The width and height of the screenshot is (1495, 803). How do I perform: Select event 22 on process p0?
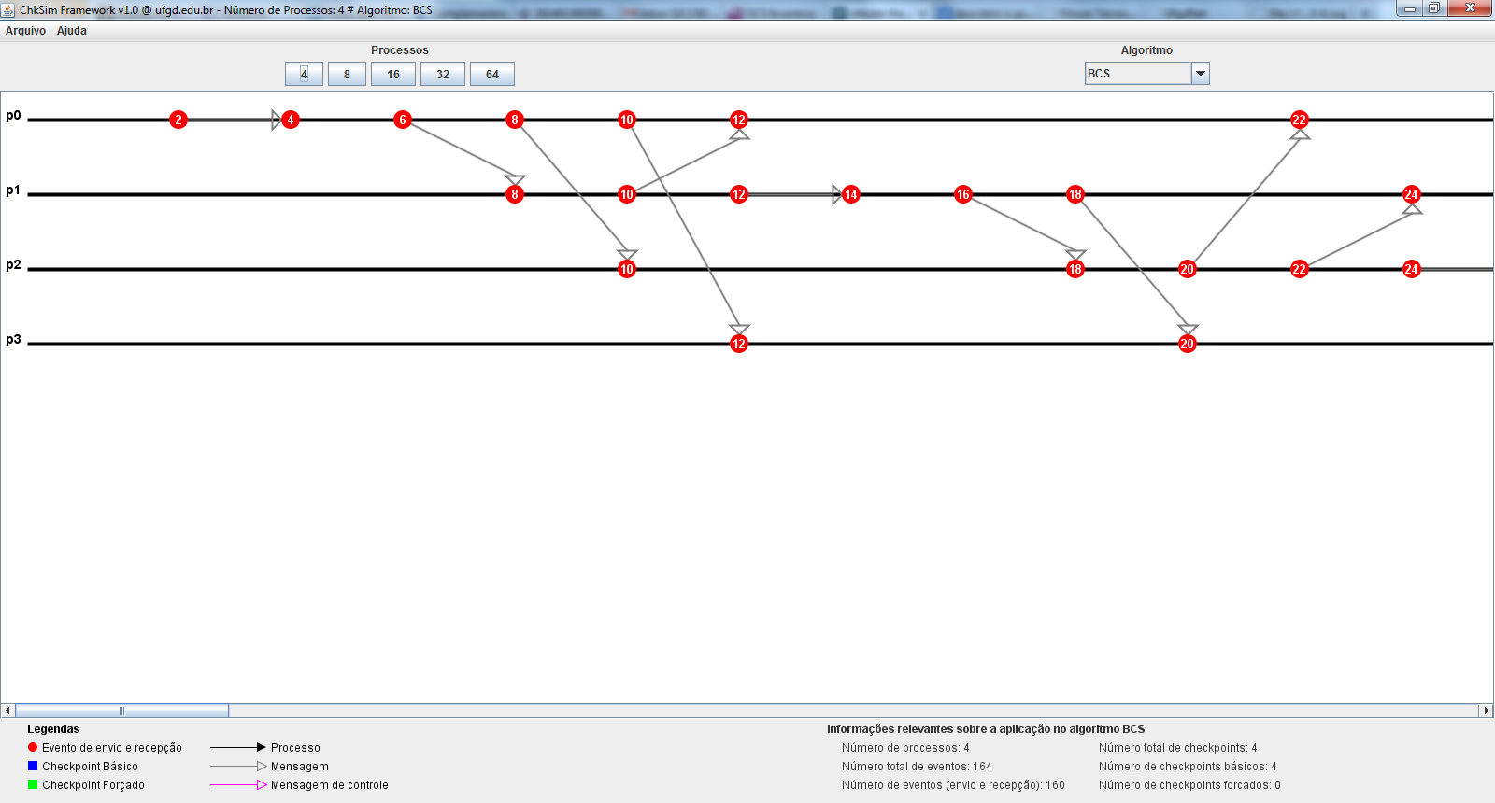[1300, 120]
